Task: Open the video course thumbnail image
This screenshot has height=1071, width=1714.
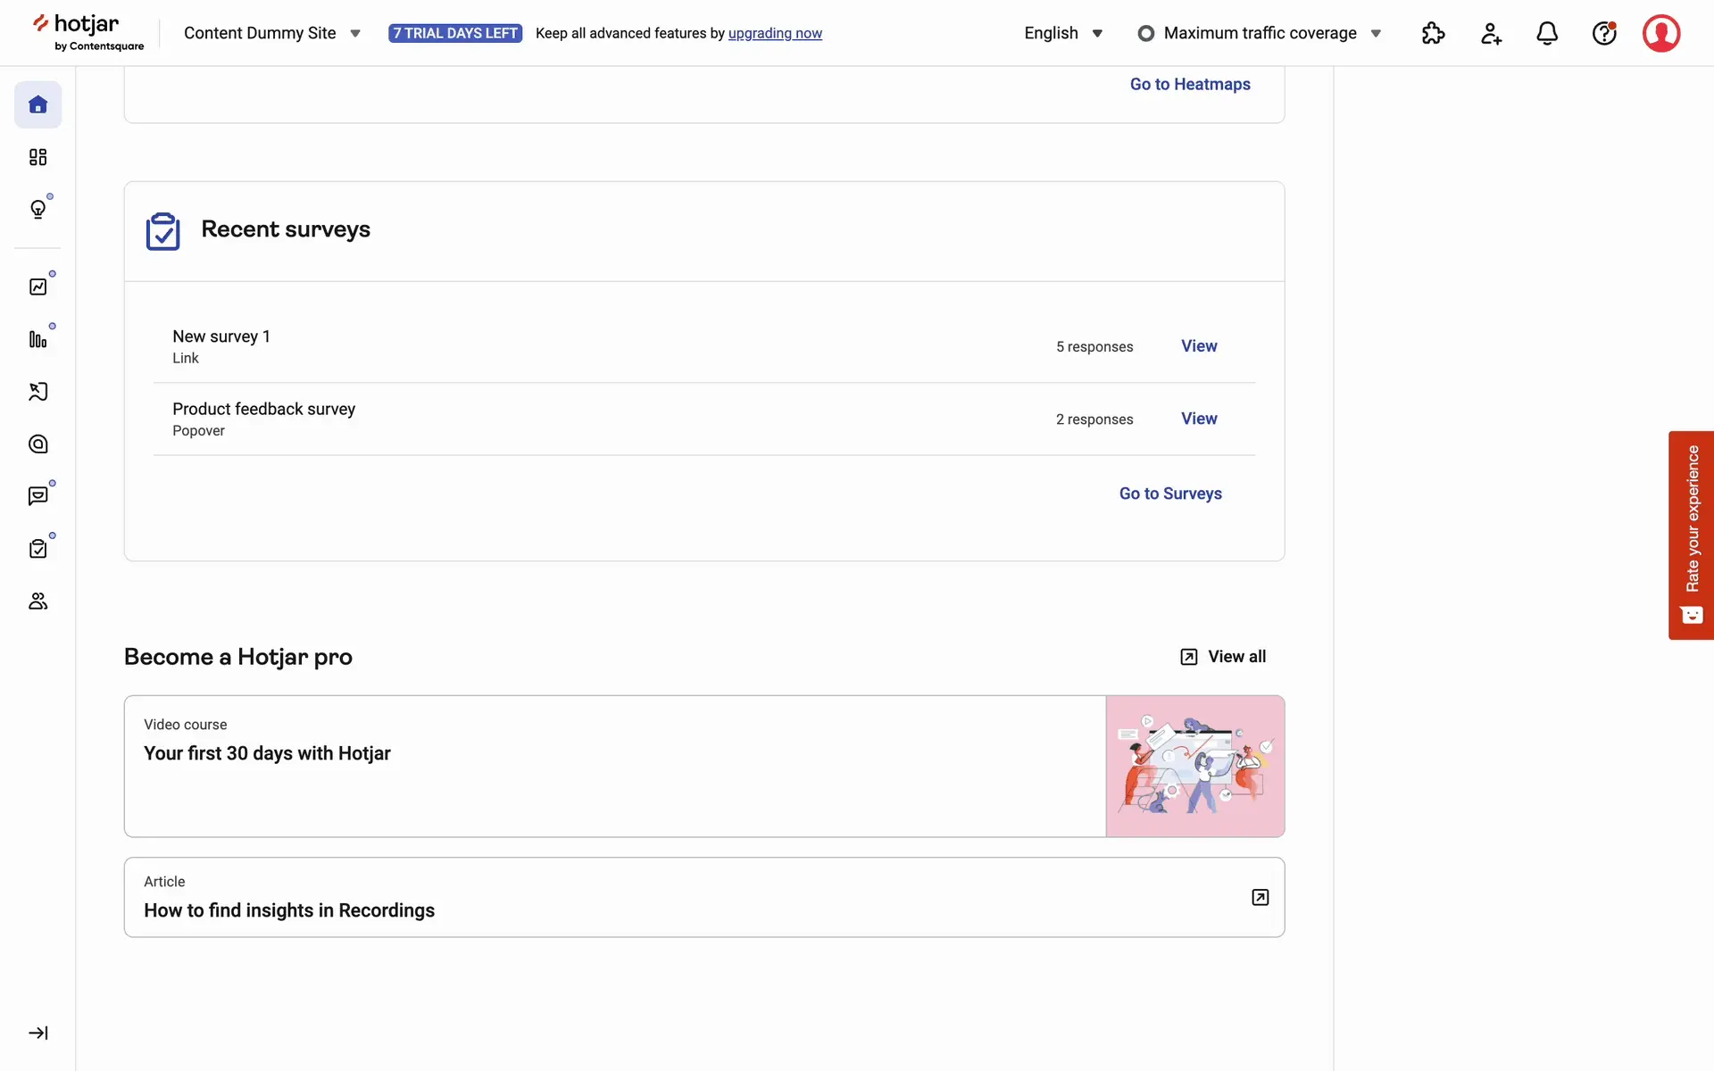Action: click(x=1194, y=766)
